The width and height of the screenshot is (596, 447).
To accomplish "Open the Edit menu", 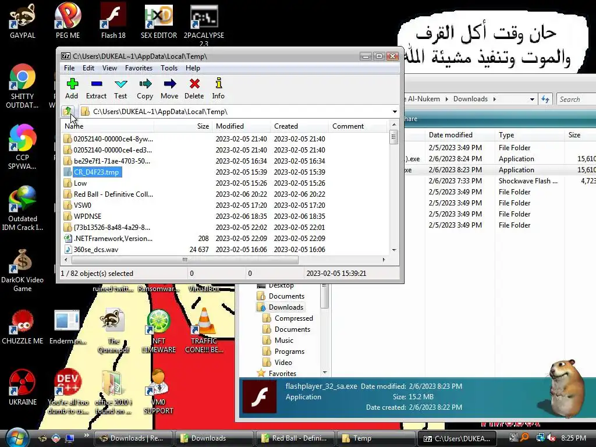I will pyautogui.click(x=88, y=68).
